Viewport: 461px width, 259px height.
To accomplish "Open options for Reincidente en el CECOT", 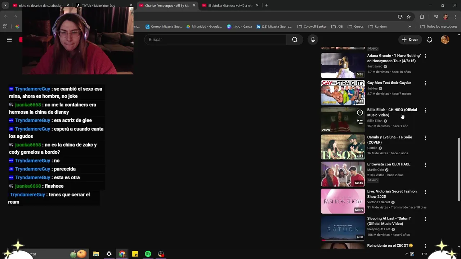I will [x=425, y=246].
